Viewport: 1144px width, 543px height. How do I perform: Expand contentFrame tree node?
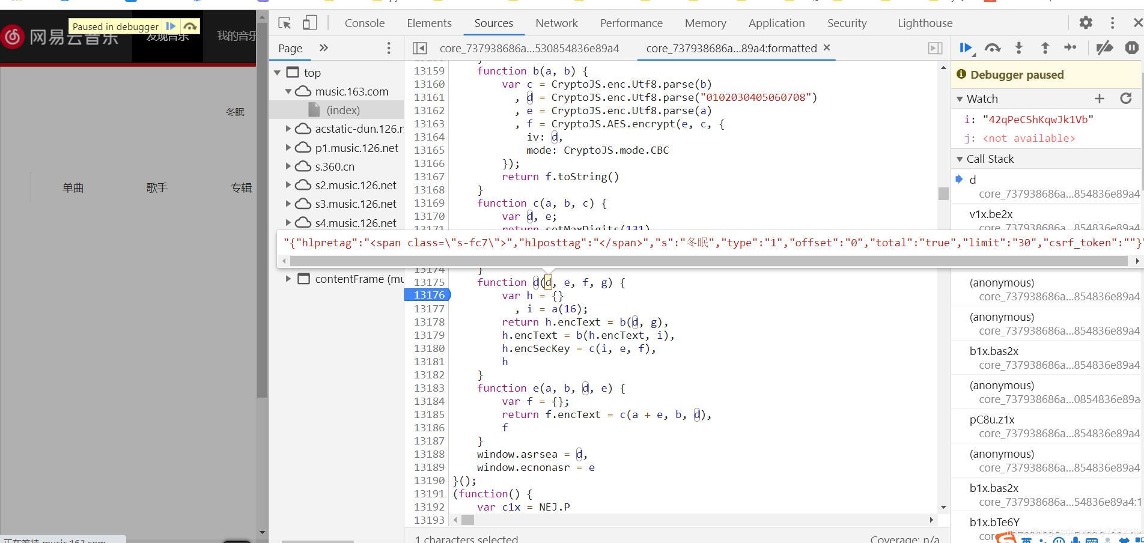click(288, 279)
